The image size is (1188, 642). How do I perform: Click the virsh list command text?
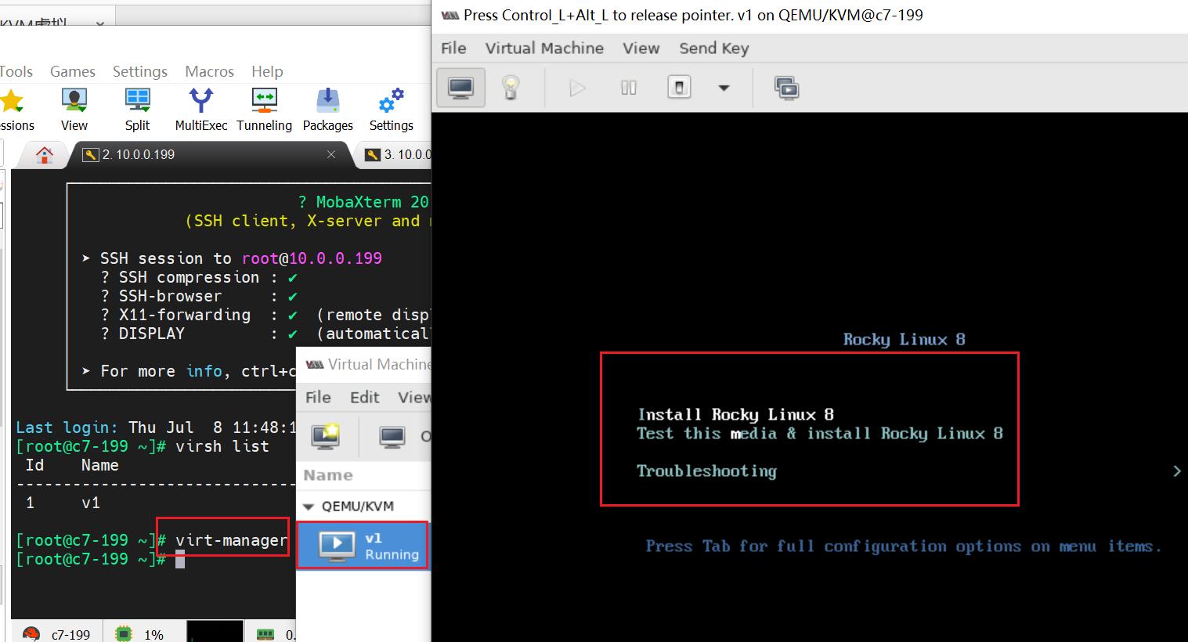[x=222, y=446]
